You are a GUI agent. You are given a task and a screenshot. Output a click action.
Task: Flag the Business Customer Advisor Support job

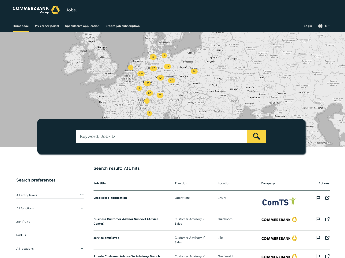click(x=318, y=219)
